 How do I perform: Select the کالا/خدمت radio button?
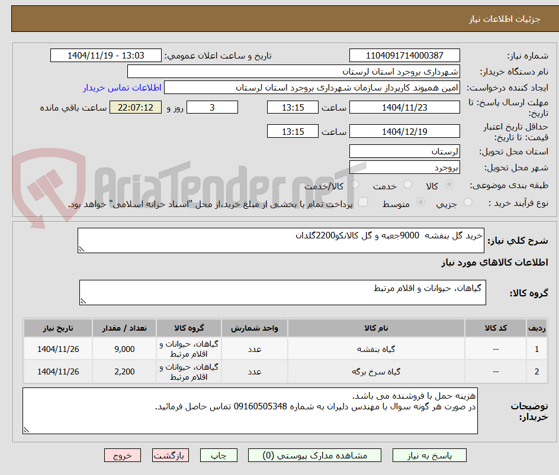click(x=355, y=185)
